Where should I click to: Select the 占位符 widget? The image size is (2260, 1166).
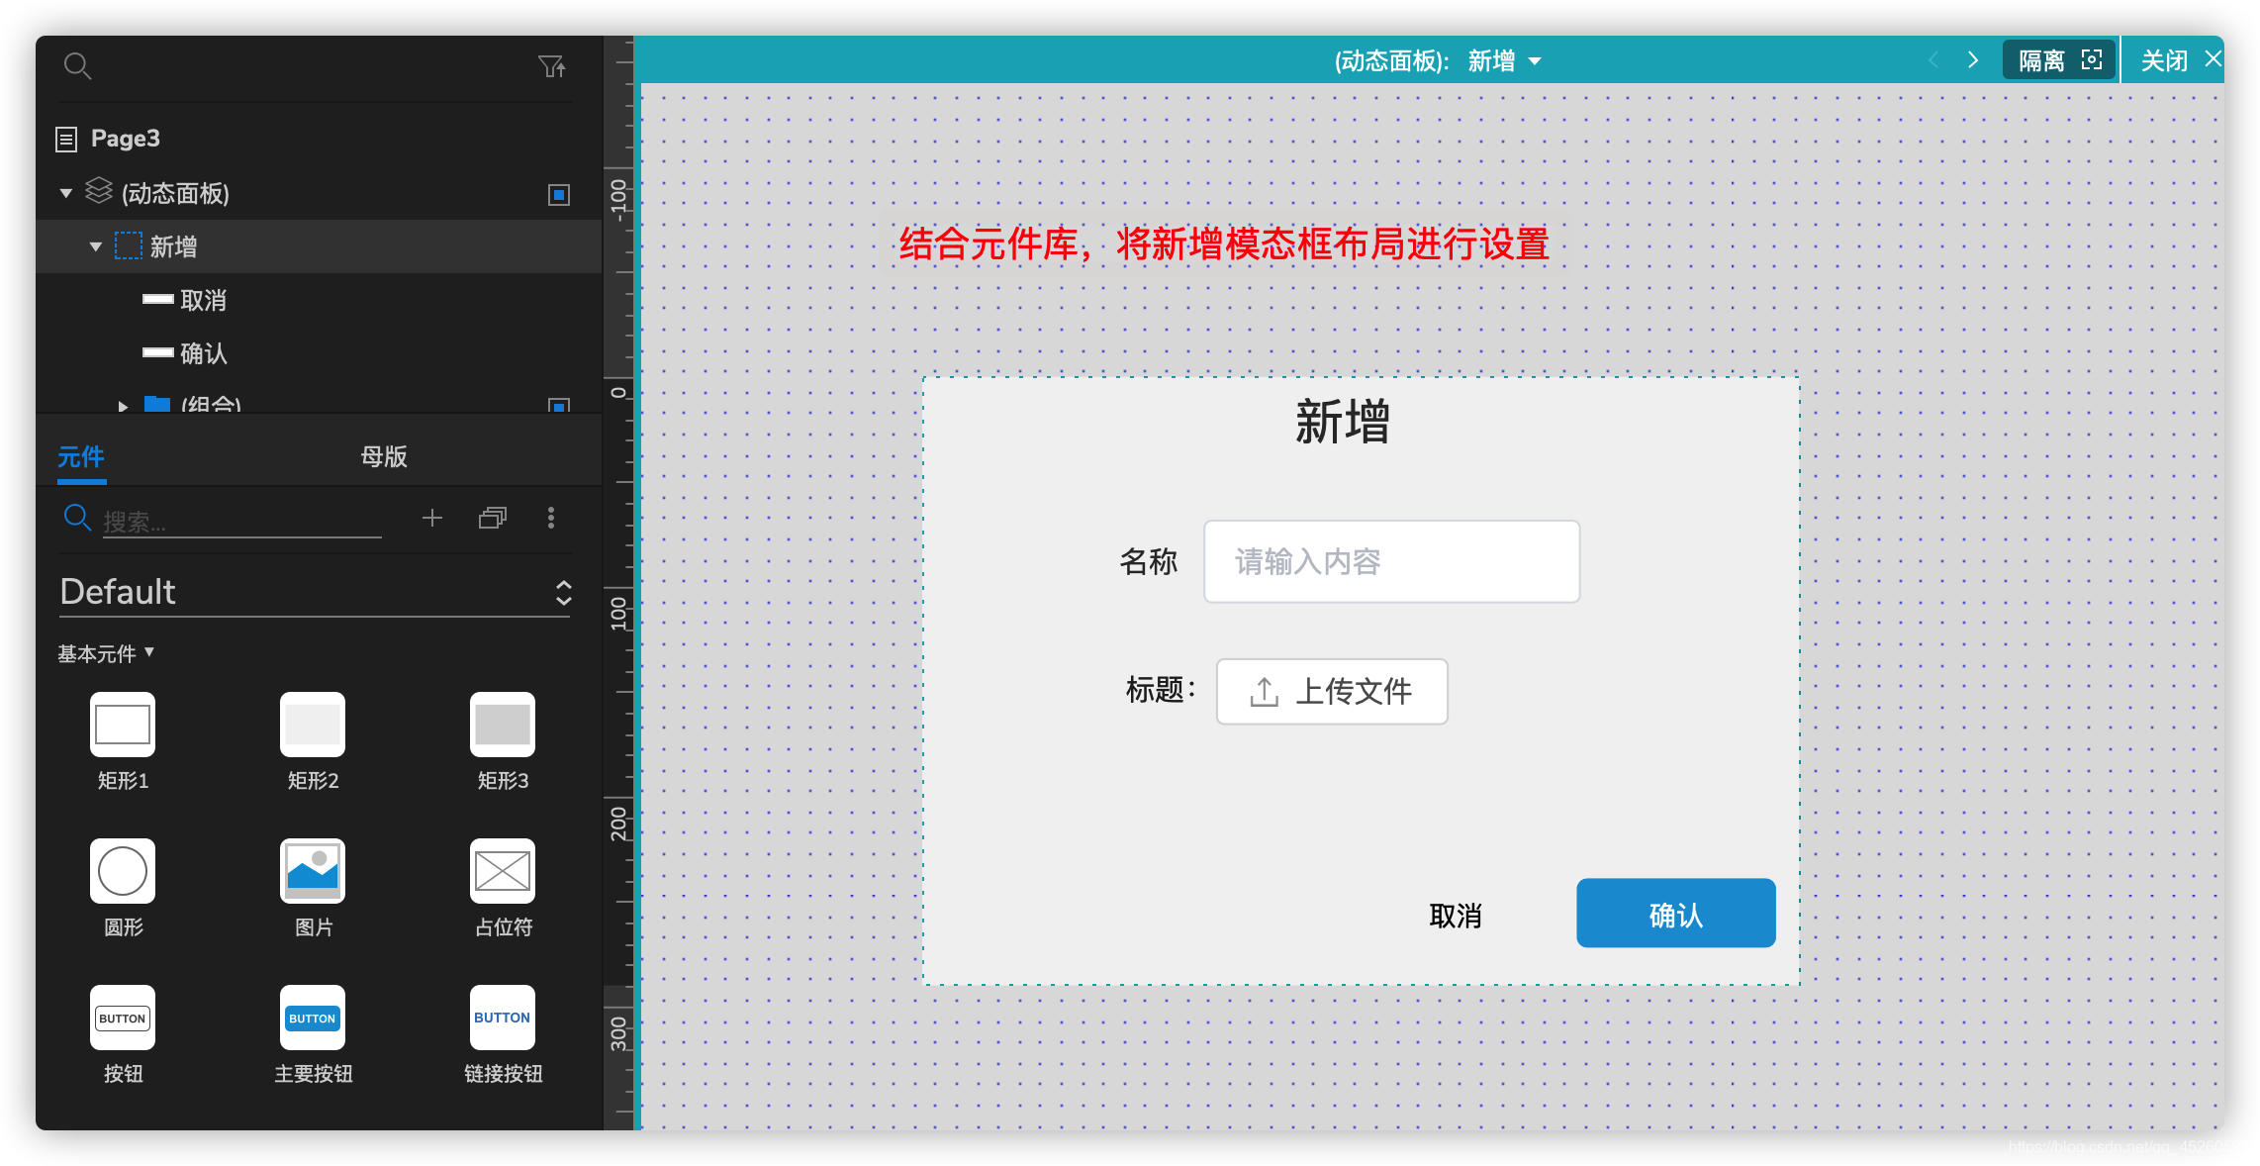point(503,888)
